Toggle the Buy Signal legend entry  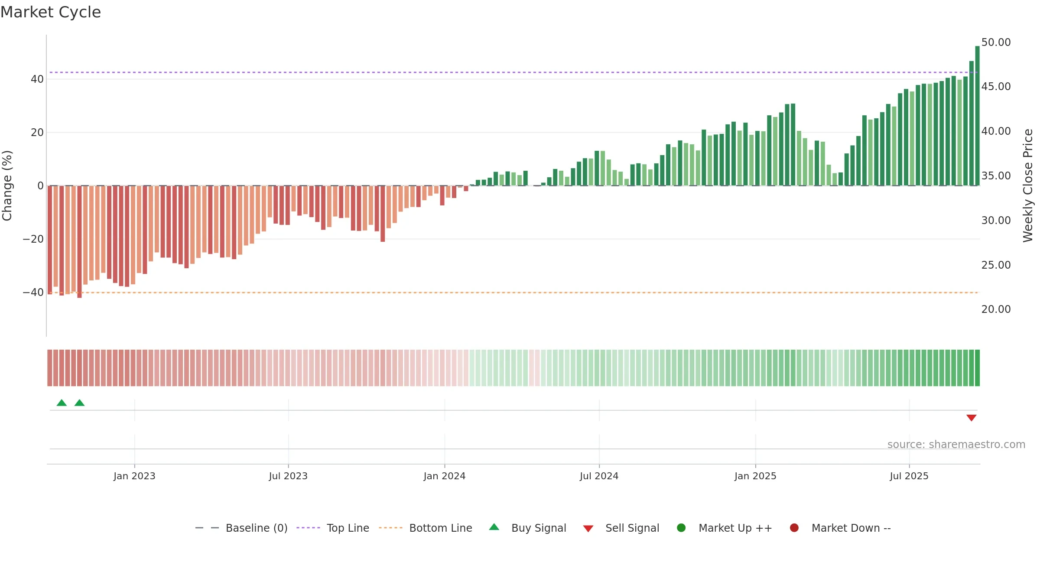[x=527, y=528]
